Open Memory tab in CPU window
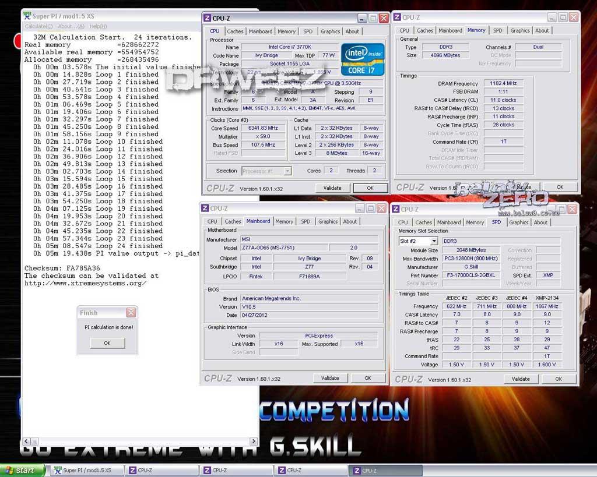Image resolution: width=597 pixels, height=477 pixels. pyautogui.click(x=286, y=31)
